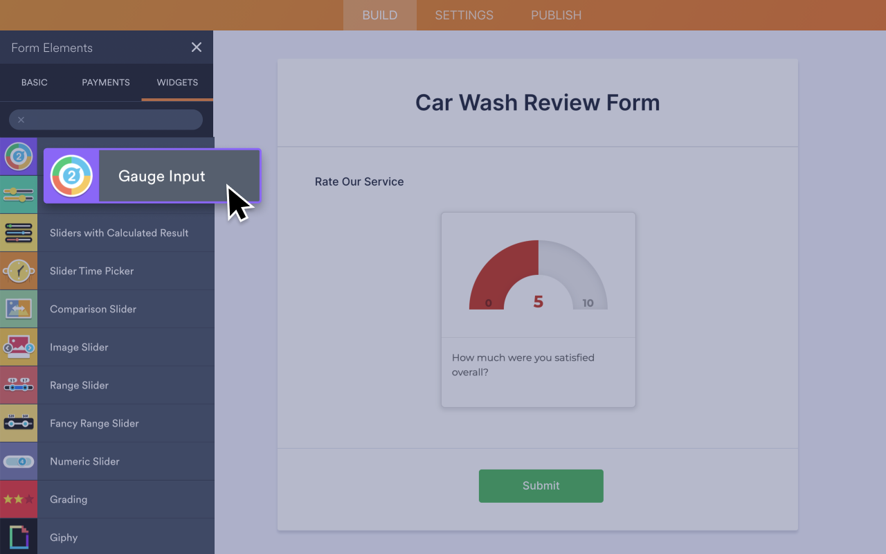Open the PUBLISH section
This screenshot has width=886, height=554.
556,15
